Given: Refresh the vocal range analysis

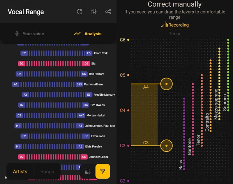Looking at the screenshot, I should [79, 12].
